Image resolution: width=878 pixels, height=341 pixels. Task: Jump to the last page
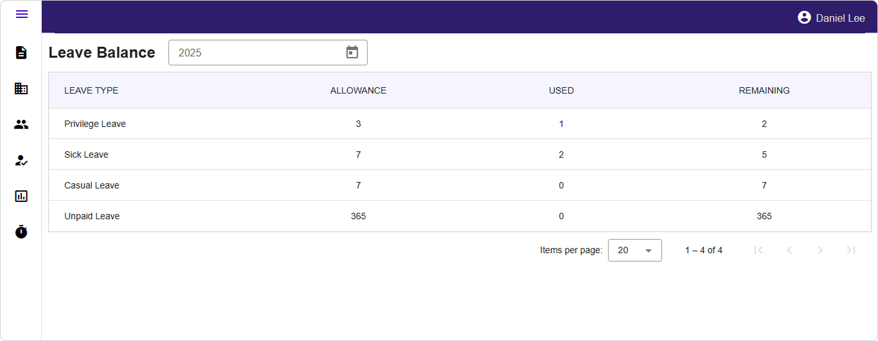(x=851, y=250)
